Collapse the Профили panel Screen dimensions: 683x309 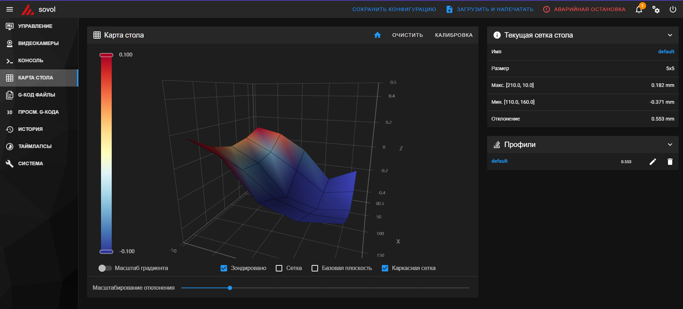(670, 144)
